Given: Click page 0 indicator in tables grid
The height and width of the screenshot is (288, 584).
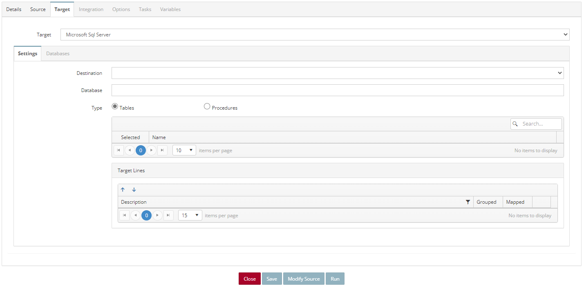Looking at the screenshot, I should [141, 151].
